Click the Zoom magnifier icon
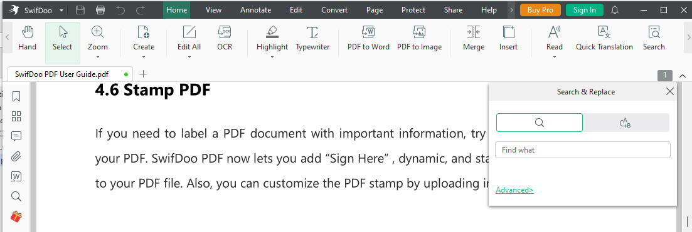This screenshot has height=232, width=692. pos(97,32)
